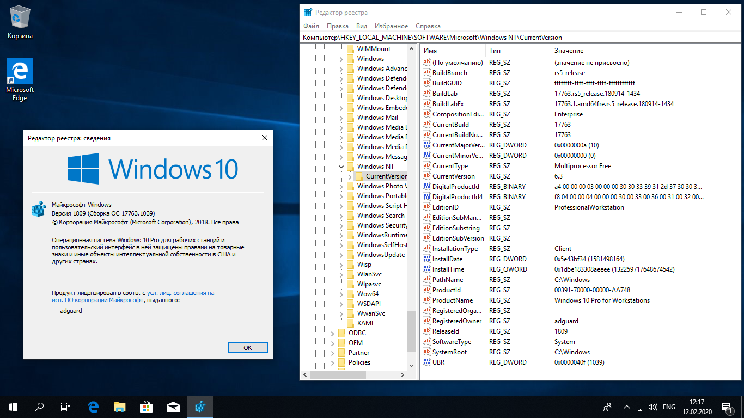
Task: Sort values by the Значение column header
Action: coord(629,51)
